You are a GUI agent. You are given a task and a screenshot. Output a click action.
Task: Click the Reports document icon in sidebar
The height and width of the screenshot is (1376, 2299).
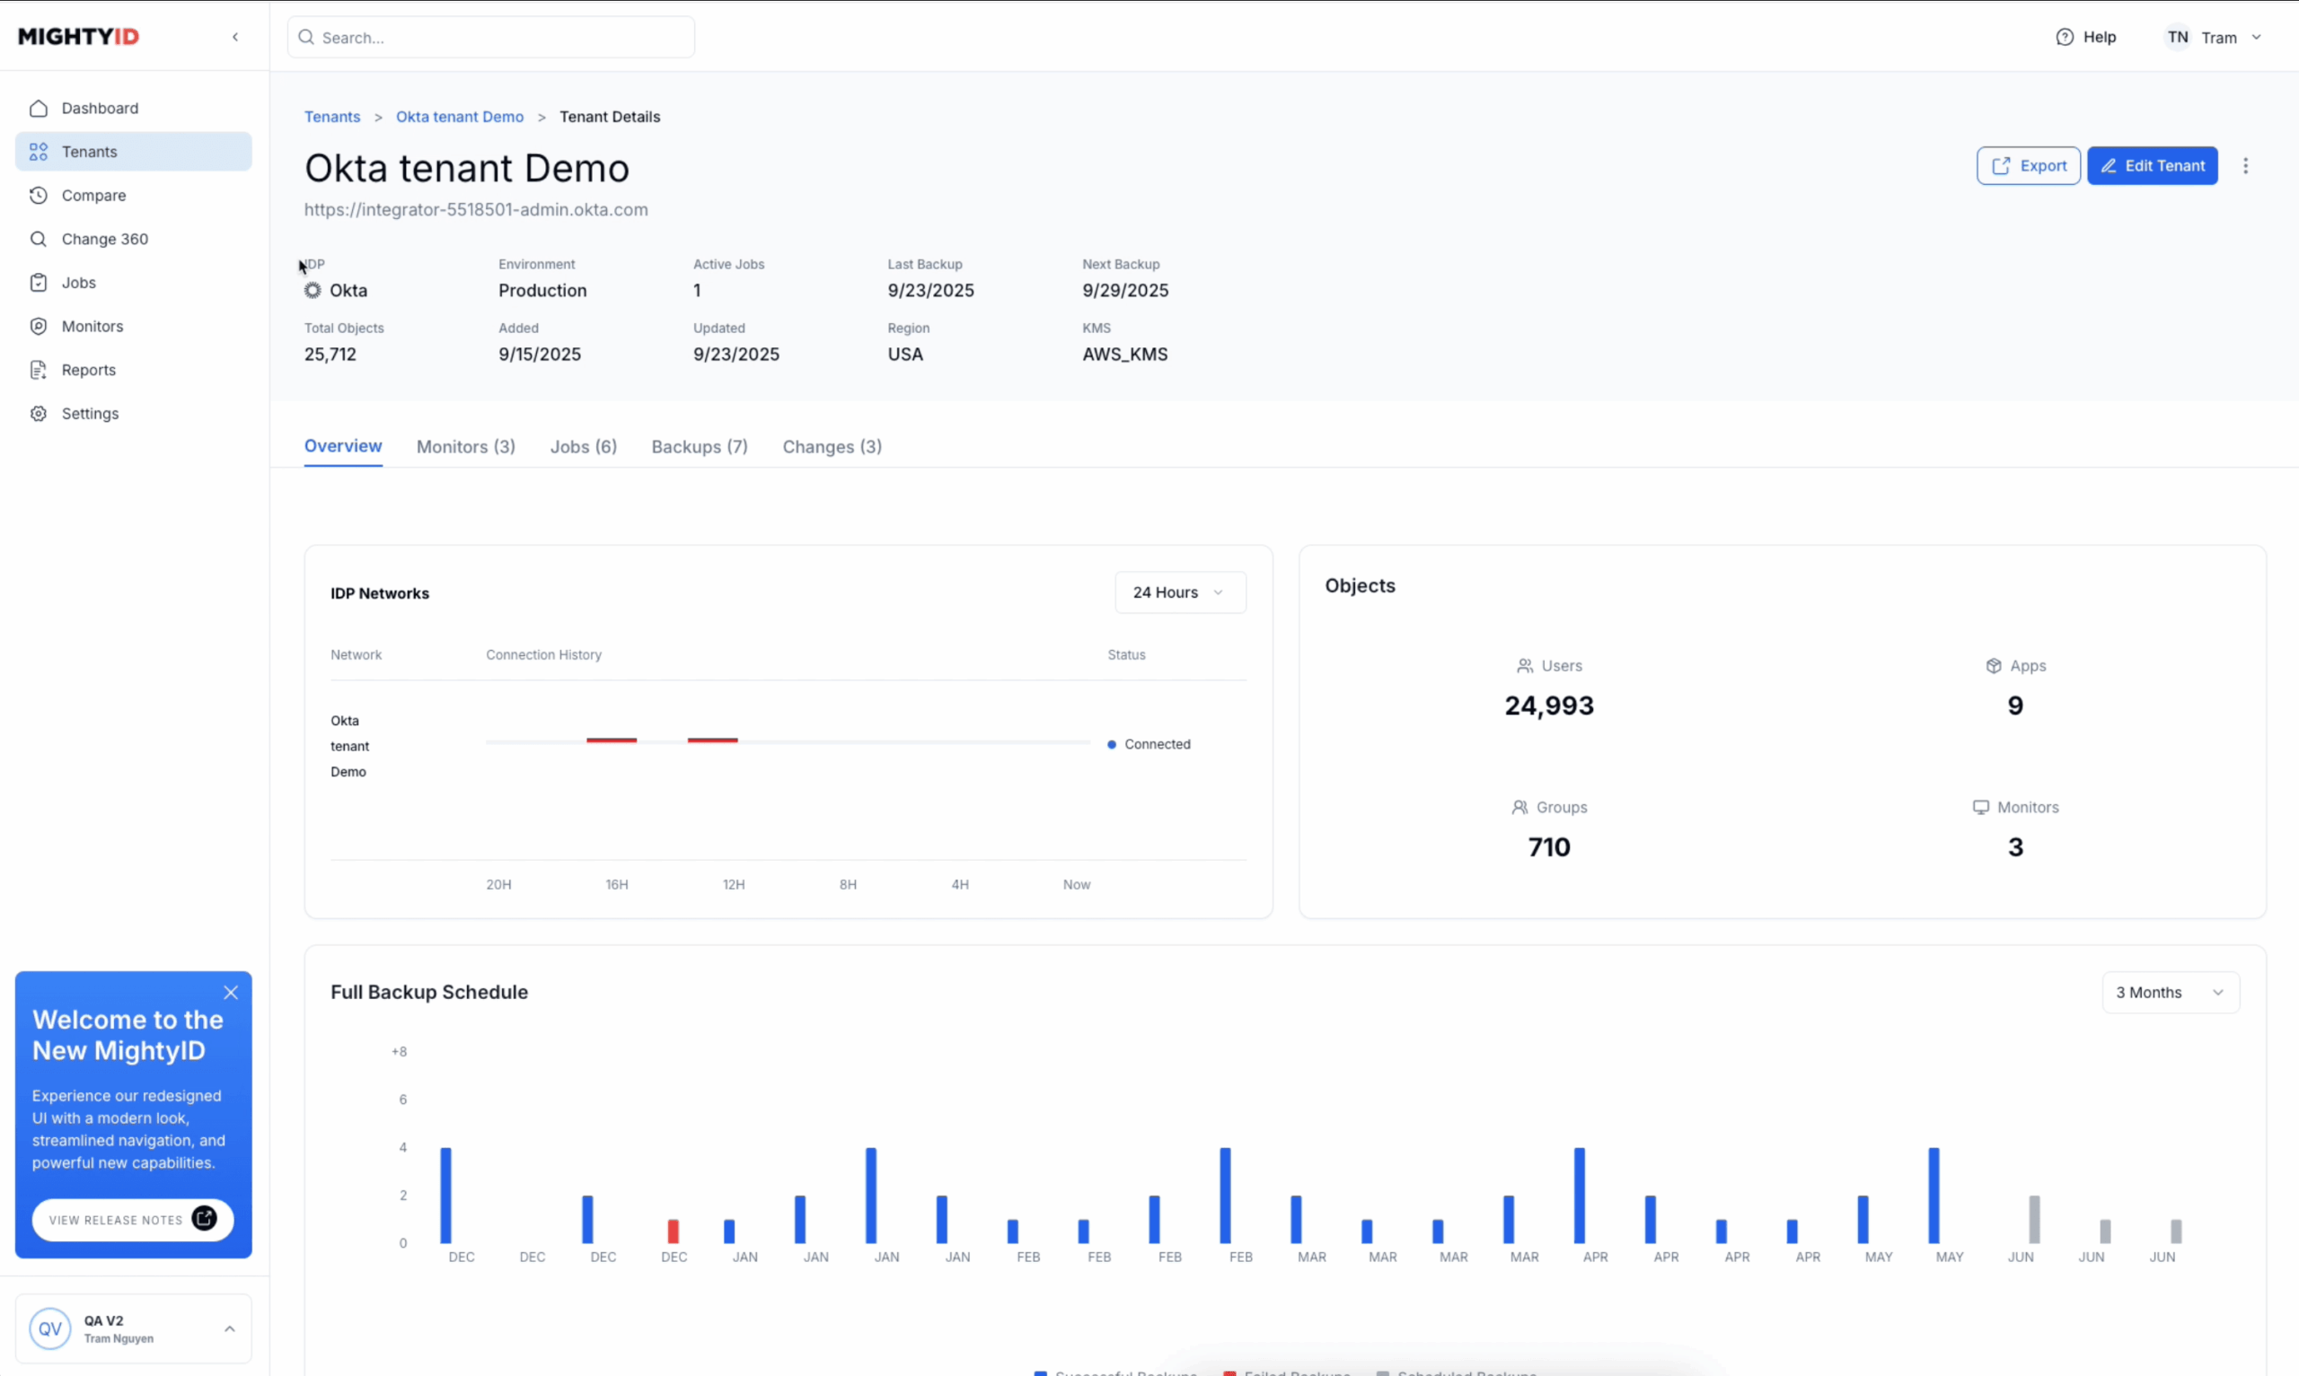tap(38, 370)
